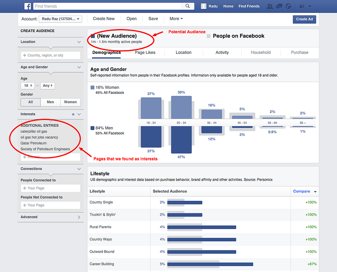The width and height of the screenshot is (337, 272).
Task: Open the More dropdown menu
Action: (176, 19)
